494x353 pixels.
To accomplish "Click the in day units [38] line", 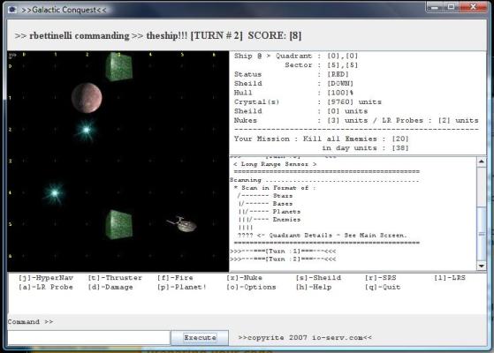I will (x=365, y=148).
